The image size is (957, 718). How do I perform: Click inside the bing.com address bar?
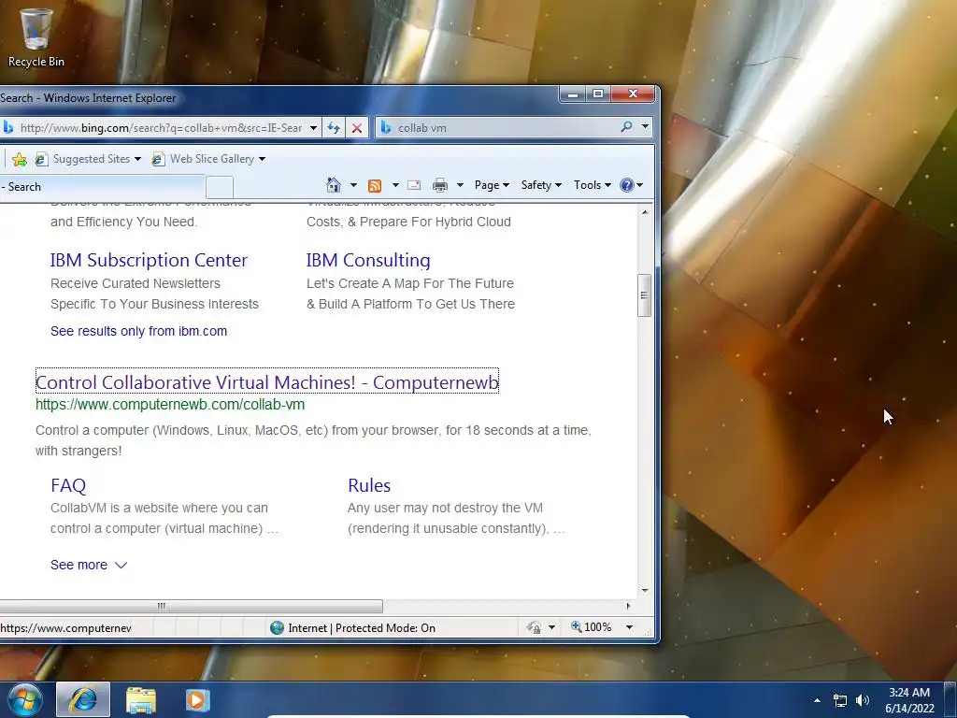161,127
